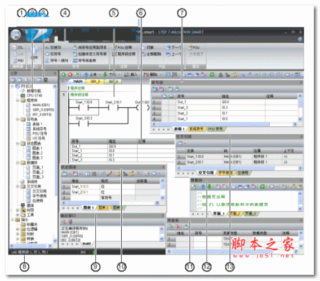320x281 pixels.
Task: Click the Q0.0 address cell in symbol table
Action: click(x=243, y=102)
